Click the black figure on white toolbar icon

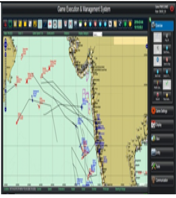click(110, 24)
